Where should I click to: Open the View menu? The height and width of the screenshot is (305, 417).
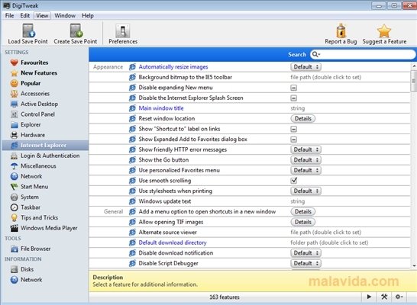(x=42, y=16)
